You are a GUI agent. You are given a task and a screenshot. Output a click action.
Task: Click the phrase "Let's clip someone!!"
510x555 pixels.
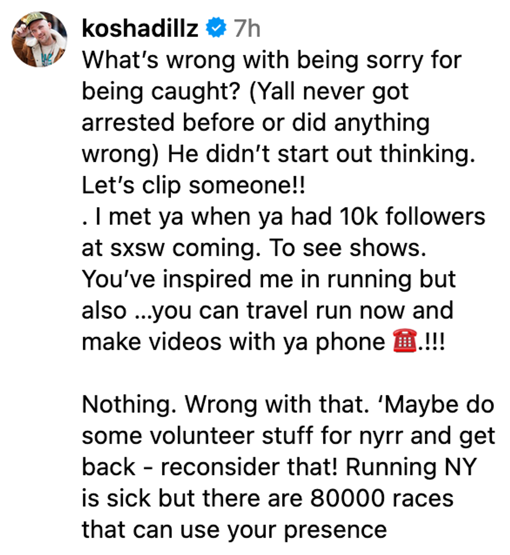193,186
